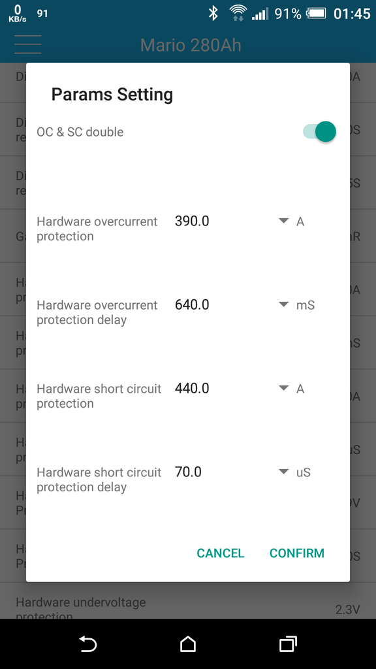Screen dimensions: 376x669
Task: Tap the Wi-Fi status icon
Action: [238, 13]
